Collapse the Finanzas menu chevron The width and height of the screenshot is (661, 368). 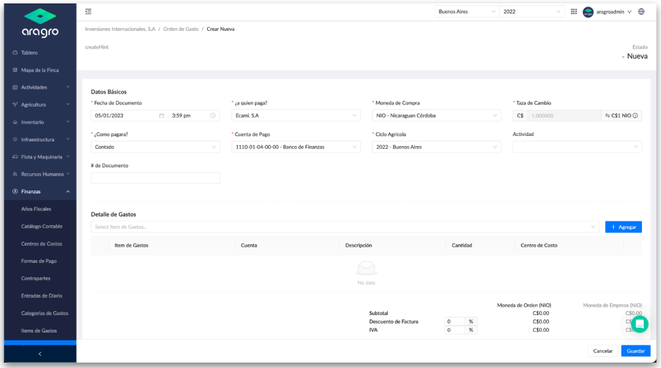pos(68,192)
